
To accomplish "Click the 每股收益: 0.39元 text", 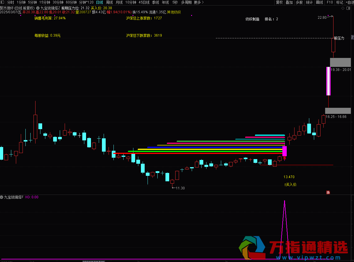I will pos(47,36).
